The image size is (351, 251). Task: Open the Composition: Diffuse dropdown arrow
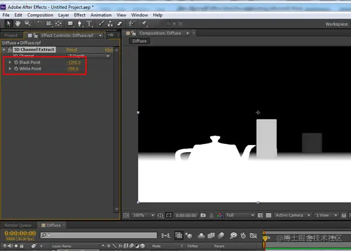pos(188,33)
